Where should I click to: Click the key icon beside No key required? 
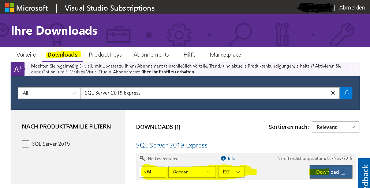tap(142, 158)
